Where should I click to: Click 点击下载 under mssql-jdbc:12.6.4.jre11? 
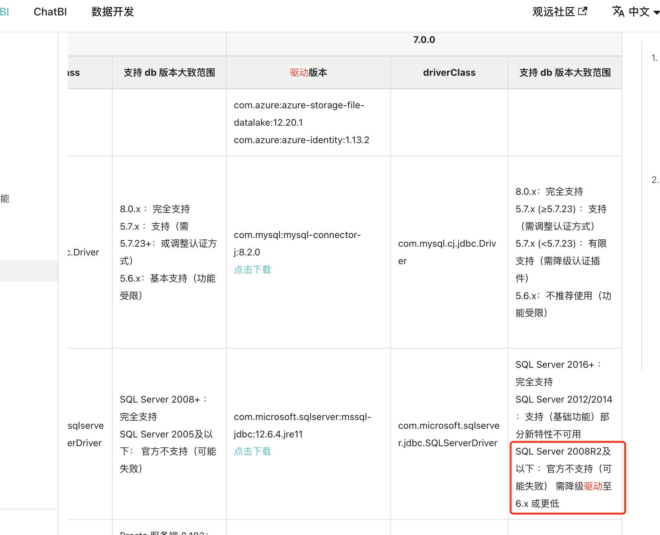[252, 451]
